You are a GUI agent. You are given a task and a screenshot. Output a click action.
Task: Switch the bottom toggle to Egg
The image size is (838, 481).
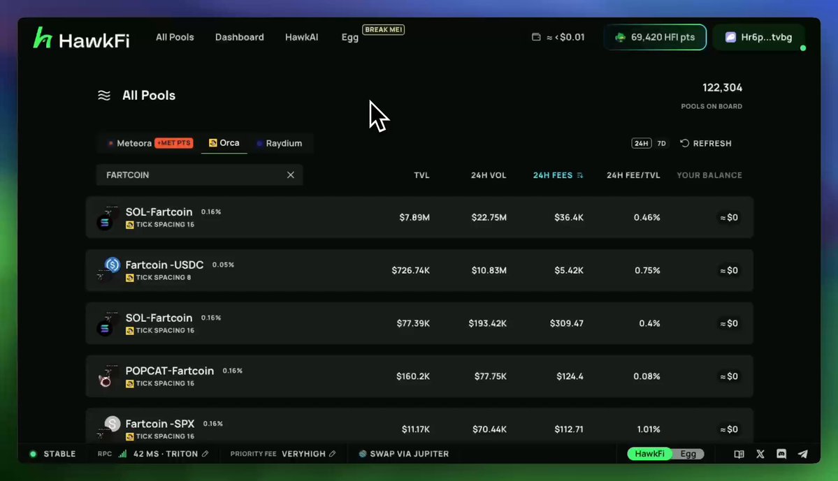pos(688,454)
